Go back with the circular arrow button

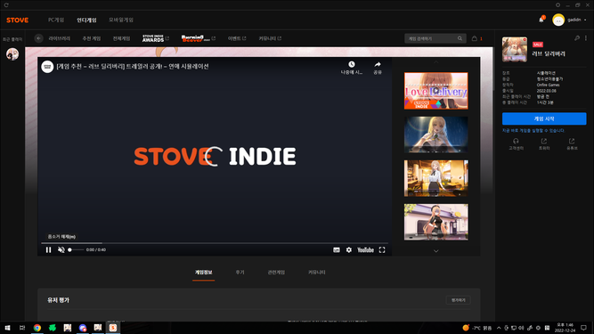(x=38, y=38)
